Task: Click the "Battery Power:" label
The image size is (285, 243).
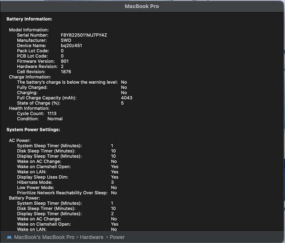Action: [24, 198]
